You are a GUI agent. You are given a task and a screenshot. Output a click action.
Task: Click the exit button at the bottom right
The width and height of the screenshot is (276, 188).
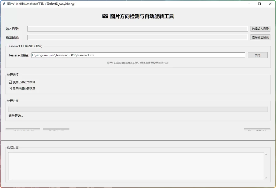point(257,130)
